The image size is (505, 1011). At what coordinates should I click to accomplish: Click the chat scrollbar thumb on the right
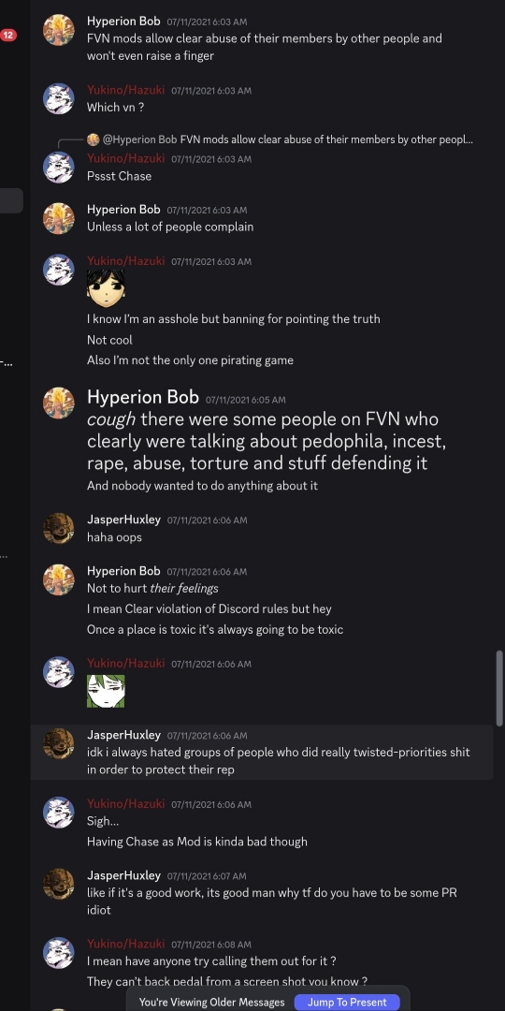pyautogui.click(x=499, y=689)
